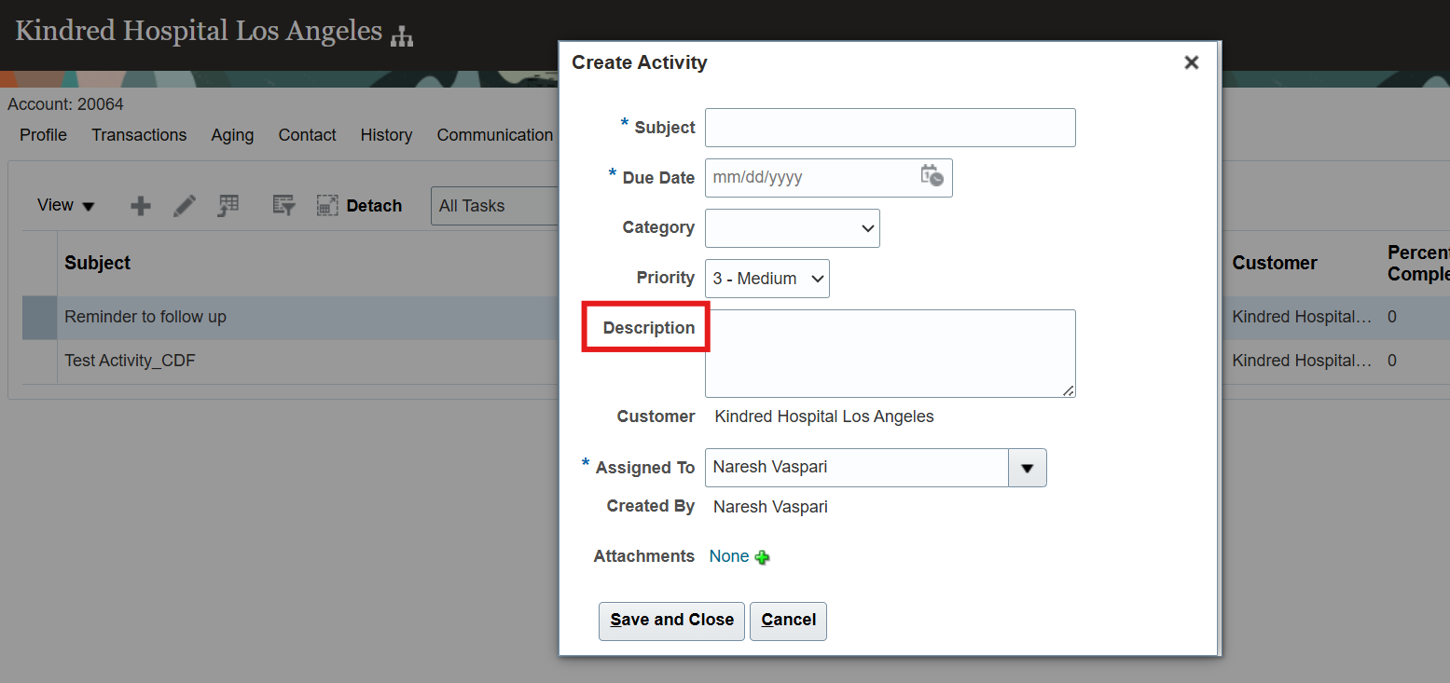This screenshot has height=683, width=1450.
Task: Open the Category dropdown
Action: click(x=793, y=228)
